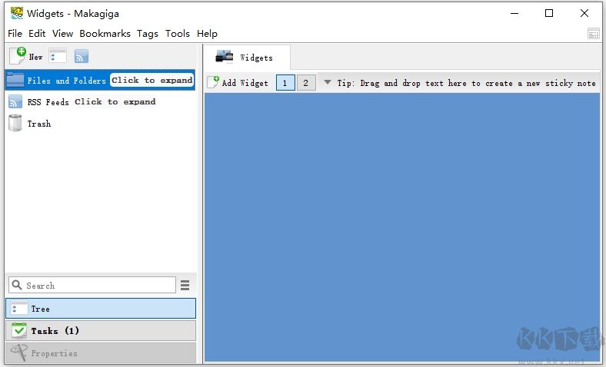The height and width of the screenshot is (367, 606).
Task: Click the Properties pin icon
Action: tap(18, 352)
